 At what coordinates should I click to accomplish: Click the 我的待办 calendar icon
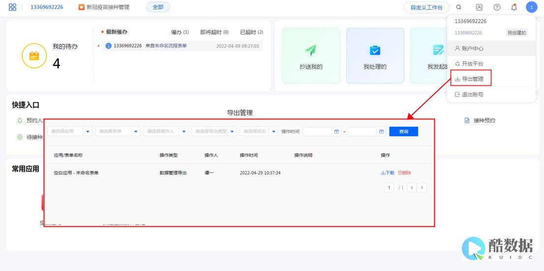(x=34, y=56)
